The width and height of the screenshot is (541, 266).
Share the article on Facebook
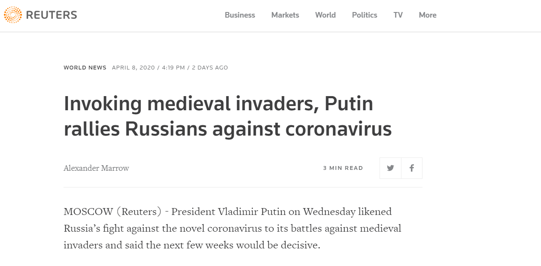[x=412, y=168]
